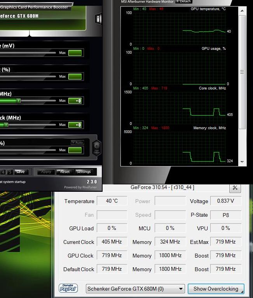Viewport: 253px width, 298px height.
Task: Click hardware monitor scrollbar down arrow
Action: pos(242,162)
